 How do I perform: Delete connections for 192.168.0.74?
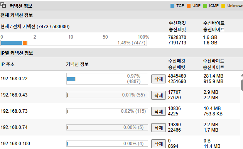pyautogui.click(x=159, y=128)
